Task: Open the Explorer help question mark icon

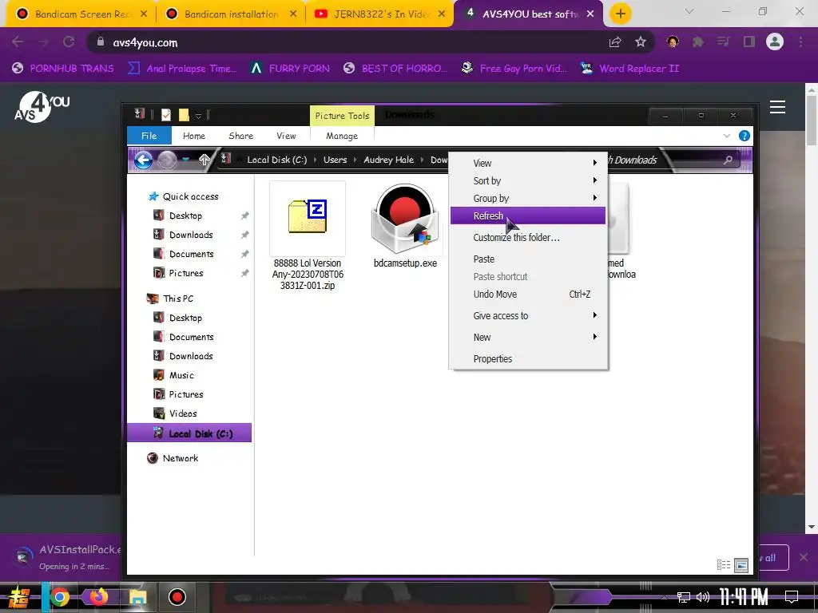Action: 745,136
